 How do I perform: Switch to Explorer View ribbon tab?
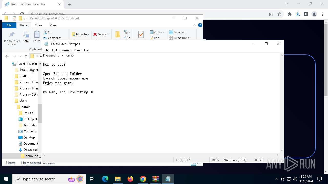tap(53, 25)
